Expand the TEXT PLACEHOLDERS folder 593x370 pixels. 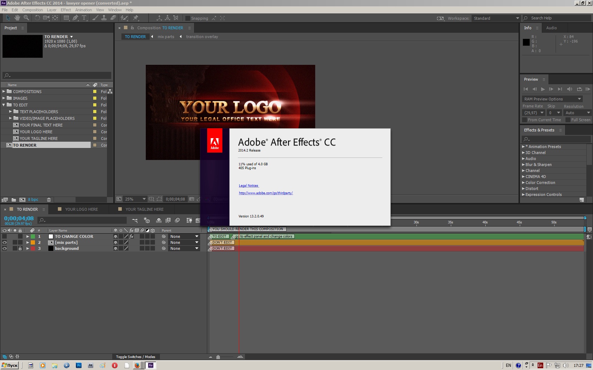tap(11, 112)
